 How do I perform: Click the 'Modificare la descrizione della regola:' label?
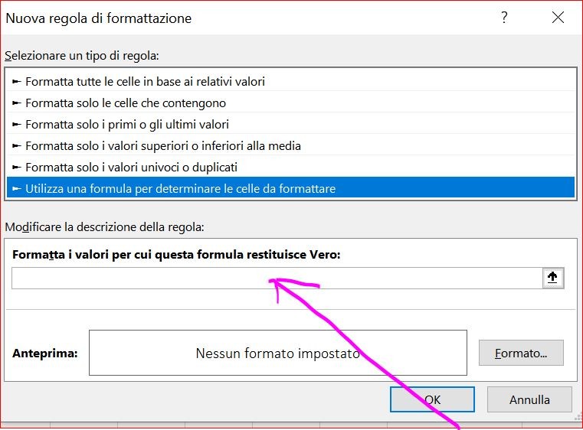click(x=104, y=227)
